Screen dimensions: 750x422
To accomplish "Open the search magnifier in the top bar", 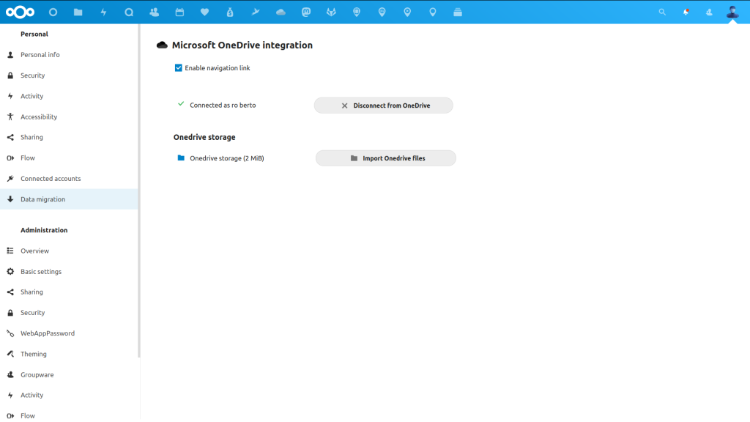I will click(x=661, y=12).
